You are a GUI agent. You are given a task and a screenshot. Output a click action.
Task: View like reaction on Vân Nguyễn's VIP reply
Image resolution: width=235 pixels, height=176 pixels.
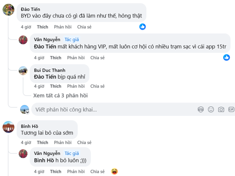point(227,57)
